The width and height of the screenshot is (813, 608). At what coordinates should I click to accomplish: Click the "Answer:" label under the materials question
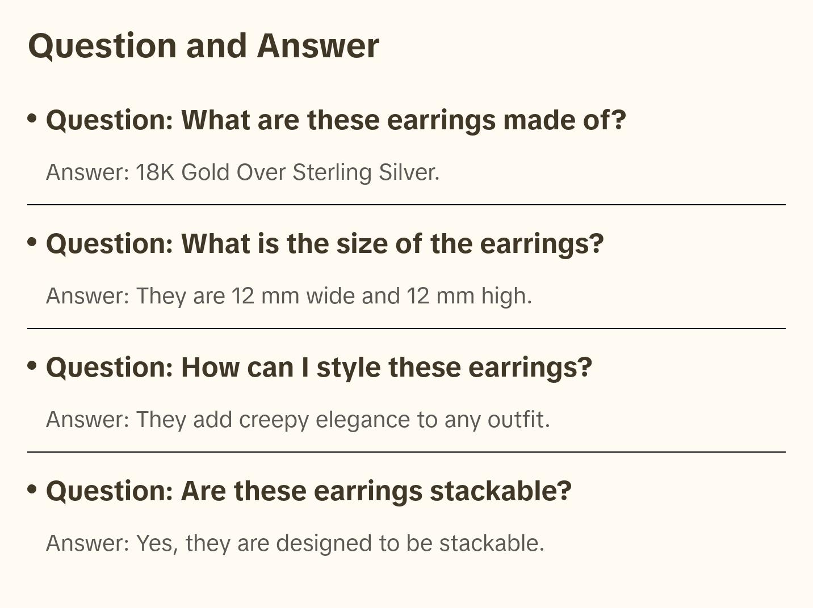pyautogui.click(x=88, y=172)
